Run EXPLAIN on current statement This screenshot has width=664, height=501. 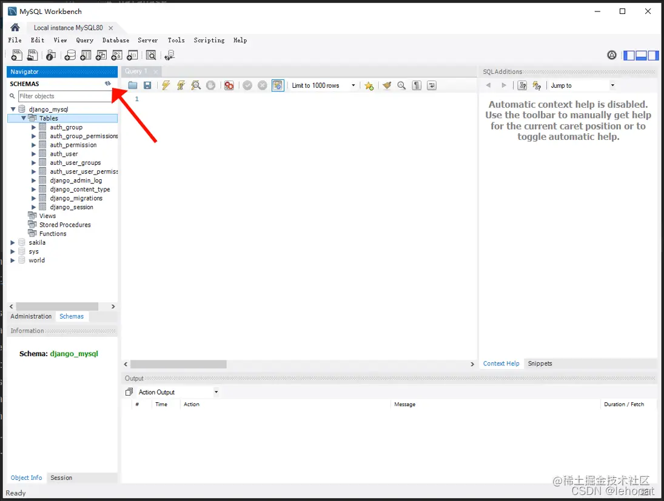coord(196,85)
